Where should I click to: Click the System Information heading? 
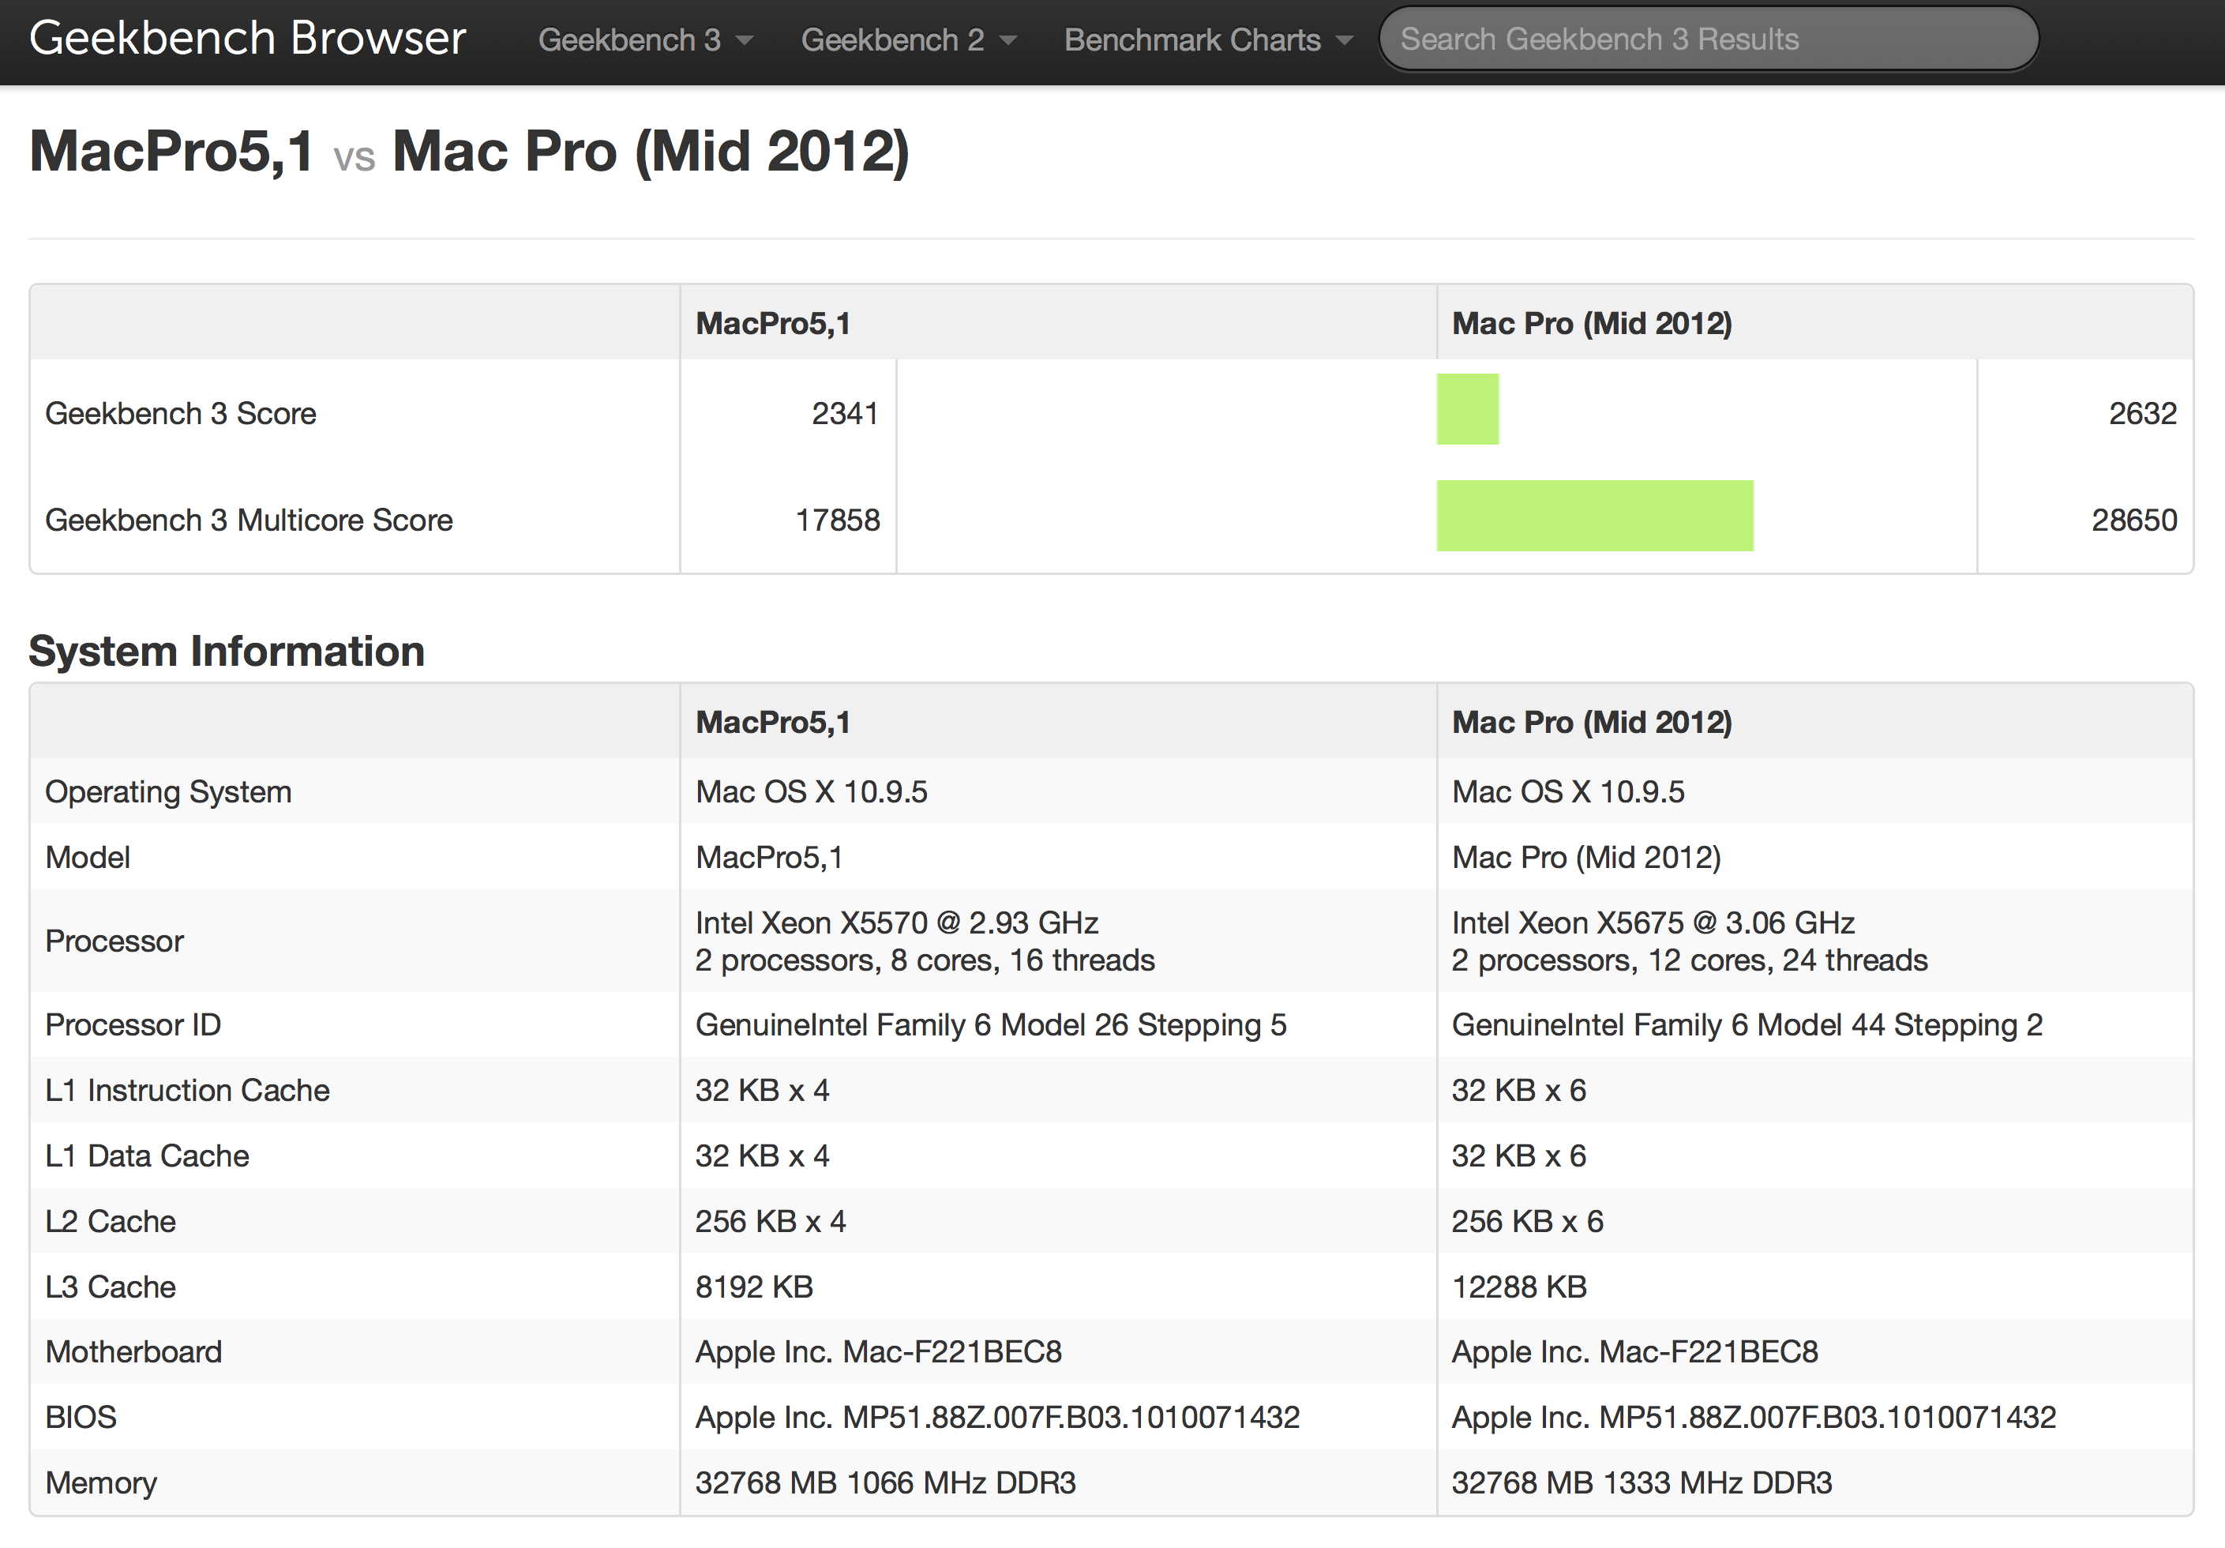coord(227,651)
